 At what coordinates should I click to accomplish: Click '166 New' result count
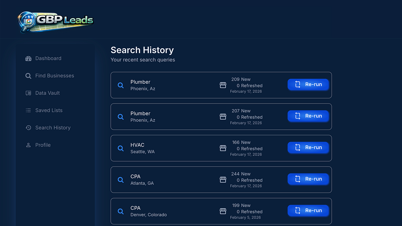pyautogui.click(x=241, y=142)
